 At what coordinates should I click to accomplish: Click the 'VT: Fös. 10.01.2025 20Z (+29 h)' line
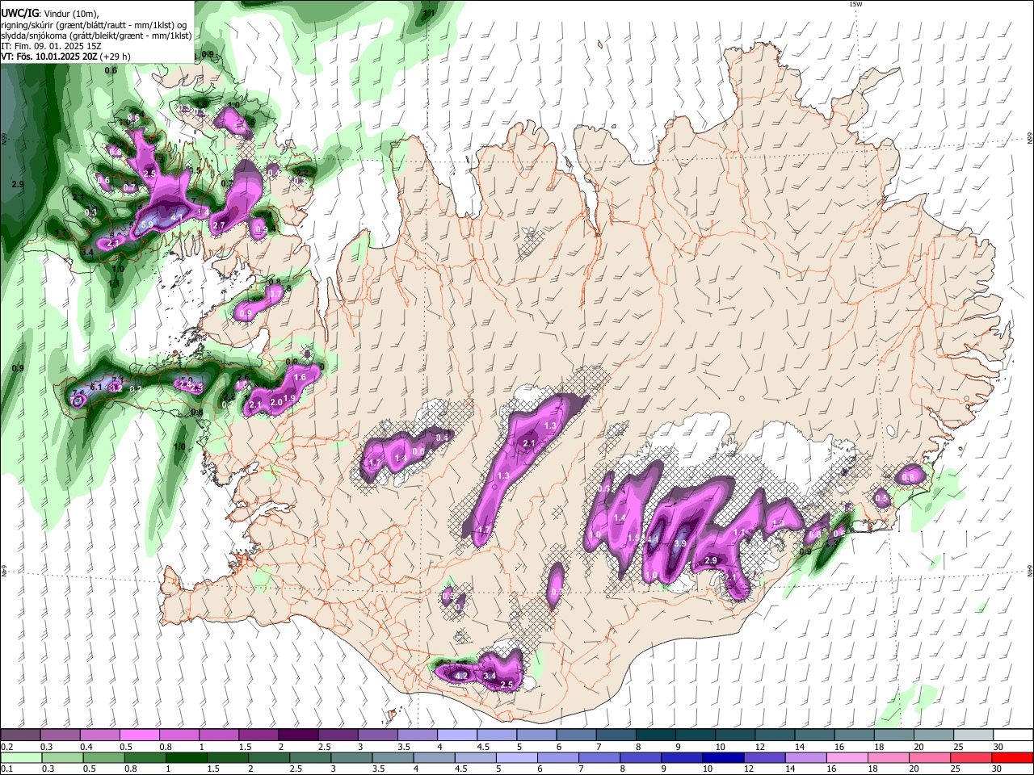(x=65, y=57)
